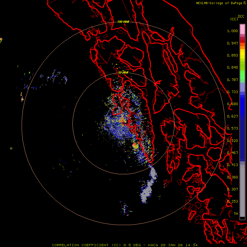Viewport: 247px width, 247px height.
Task: Click the Correlation Coefficient KACG bottom caption
Action: pyautogui.click(x=125, y=245)
